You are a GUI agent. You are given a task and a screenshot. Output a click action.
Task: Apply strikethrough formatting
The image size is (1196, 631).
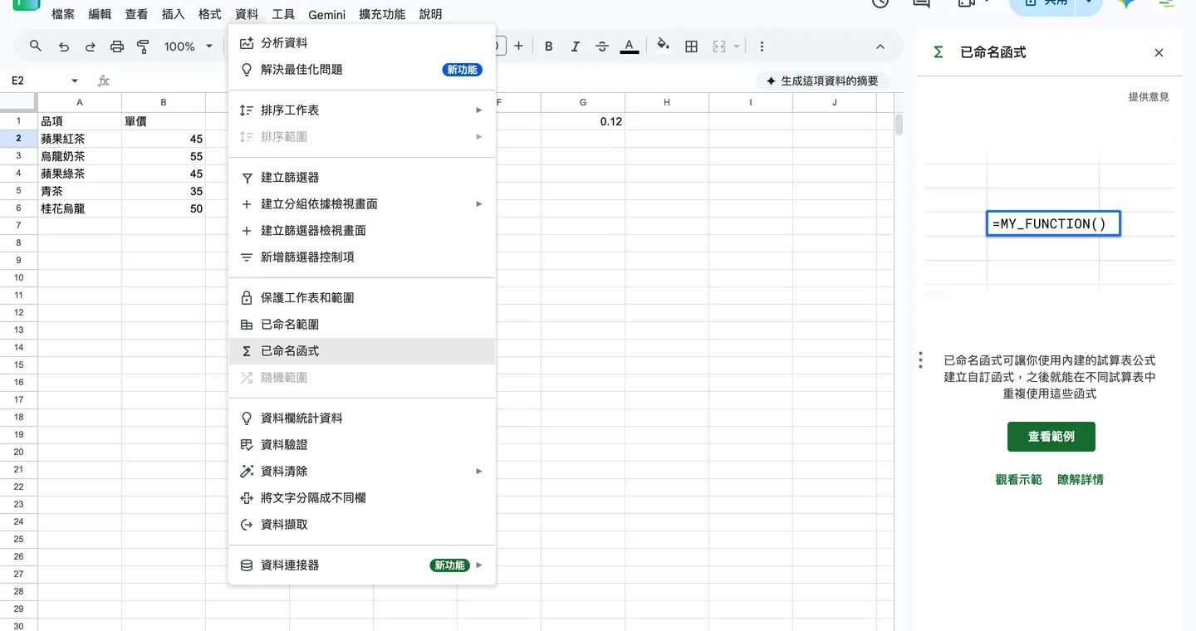coord(602,46)
